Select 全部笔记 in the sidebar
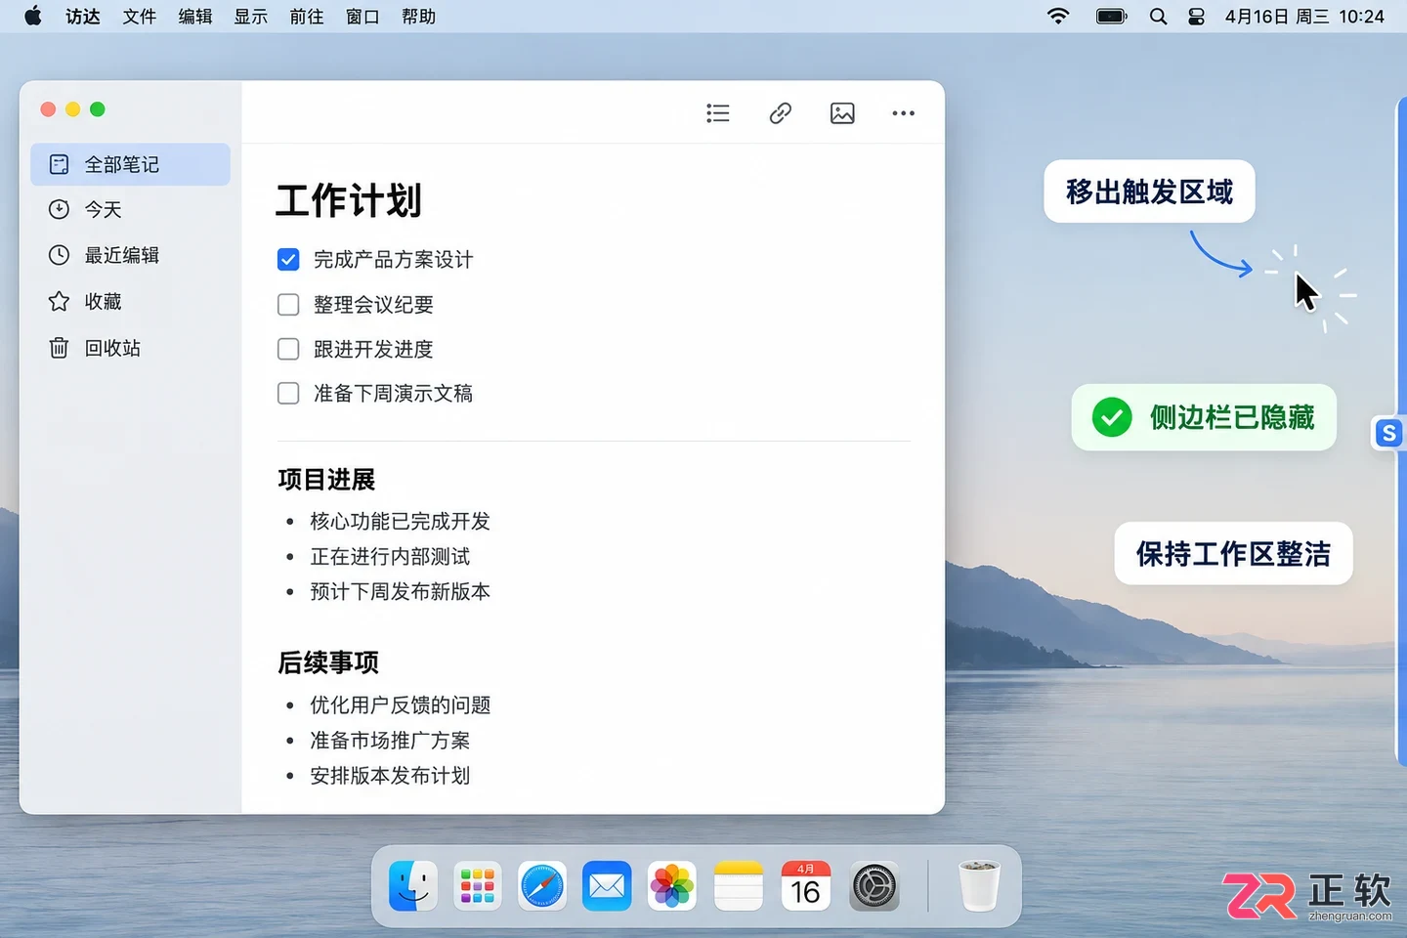Viewport: 1407px width, 938px height. click(130, 164)
